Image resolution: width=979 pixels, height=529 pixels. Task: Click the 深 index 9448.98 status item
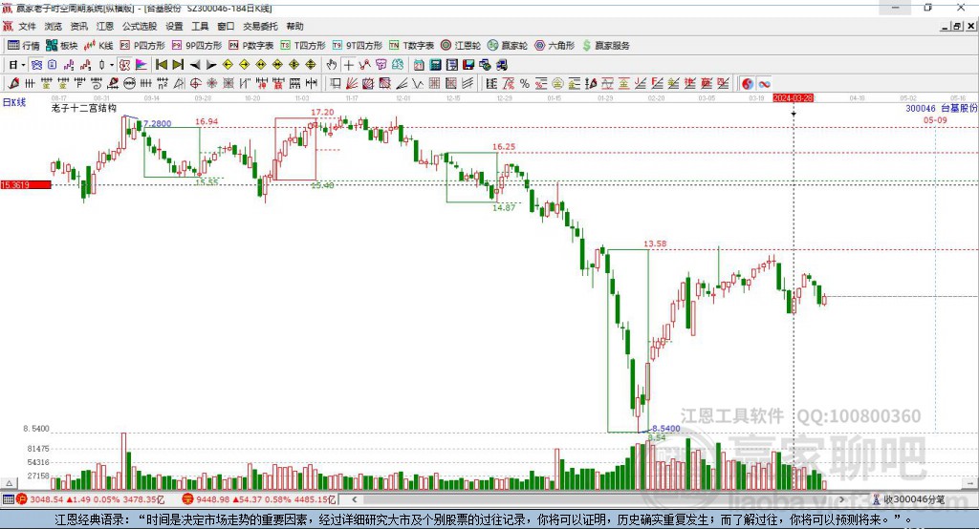[260, 499]
